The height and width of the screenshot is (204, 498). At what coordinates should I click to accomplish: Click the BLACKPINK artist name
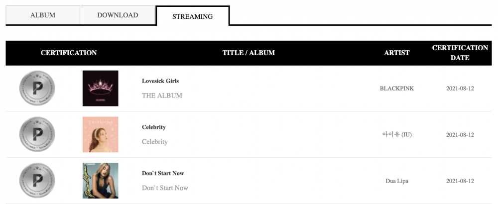click(x=397, y=89)
